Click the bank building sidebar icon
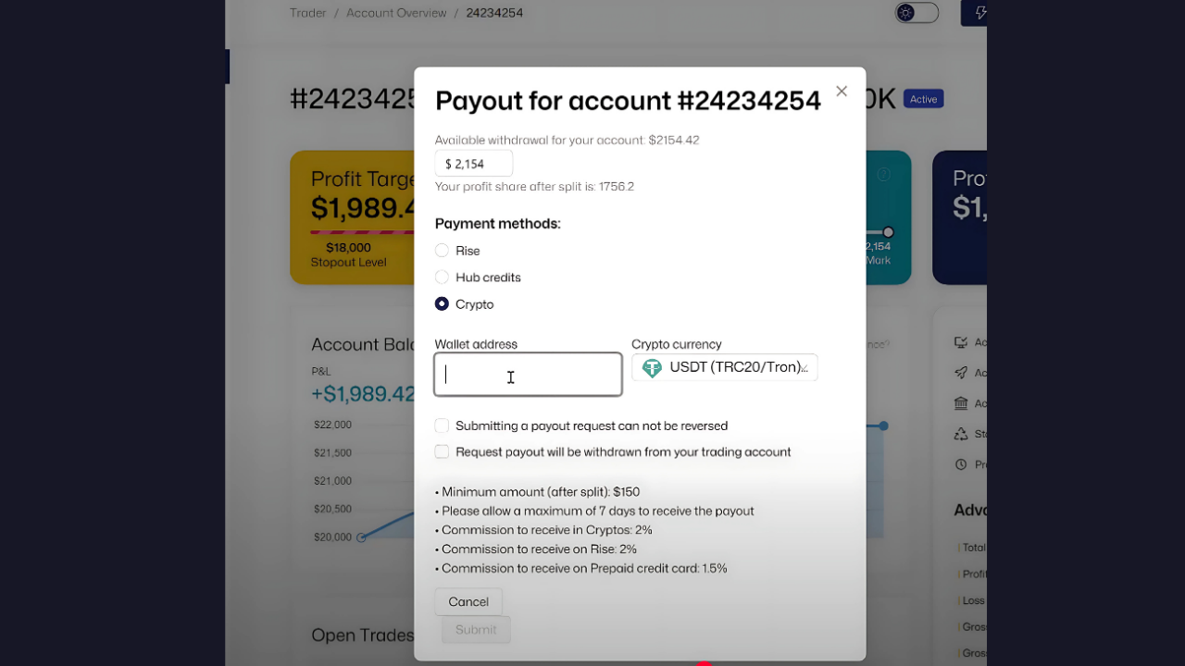 (960, 403)
